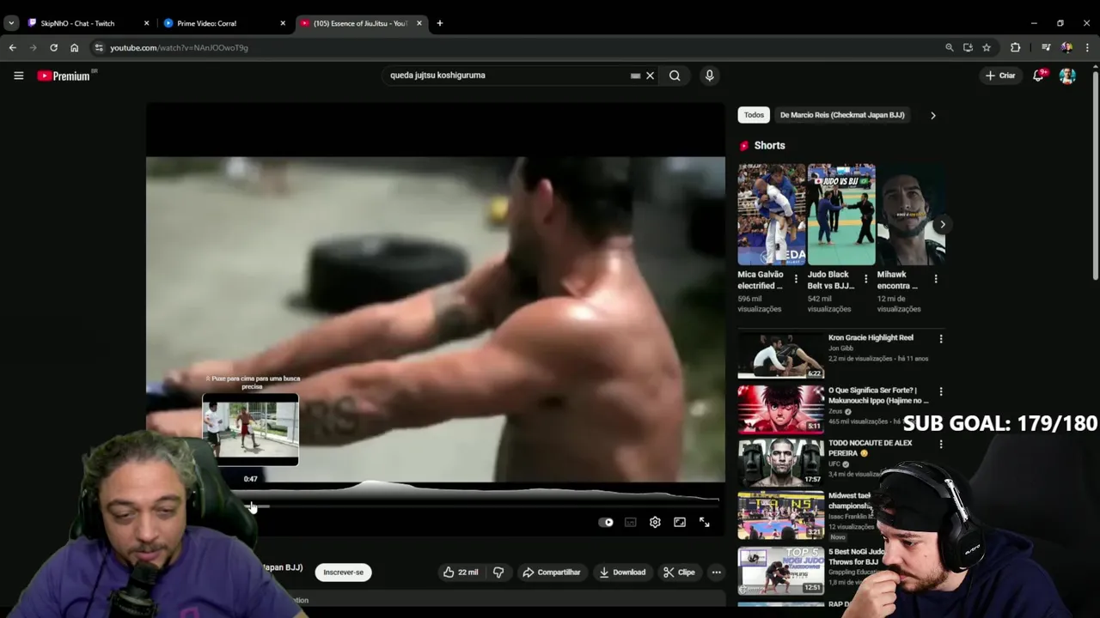Click the seek preview thumbnail at 0:47
The width and height of the screenshot is (1100, 618).
click(x=250, y=430)
